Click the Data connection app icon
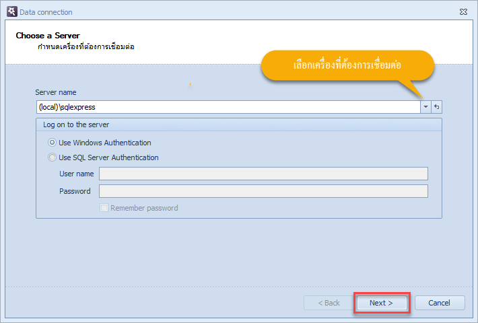Image resolution: width=478 pixels, height=323 pixels. coord(12,12)
